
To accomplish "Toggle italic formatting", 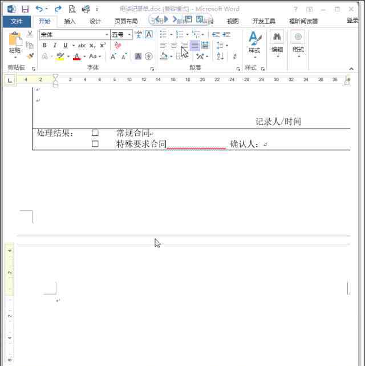I will [x=55, y=45].
